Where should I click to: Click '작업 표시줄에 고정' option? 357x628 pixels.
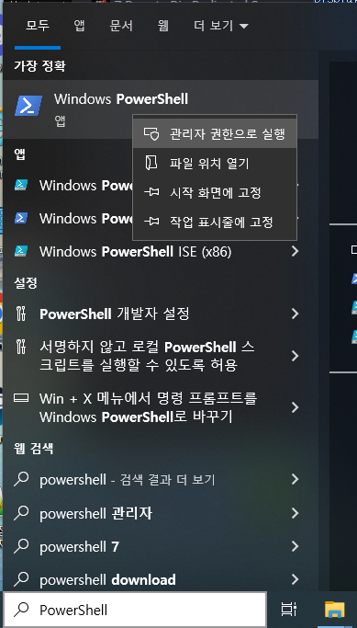(x=215, y=222)
